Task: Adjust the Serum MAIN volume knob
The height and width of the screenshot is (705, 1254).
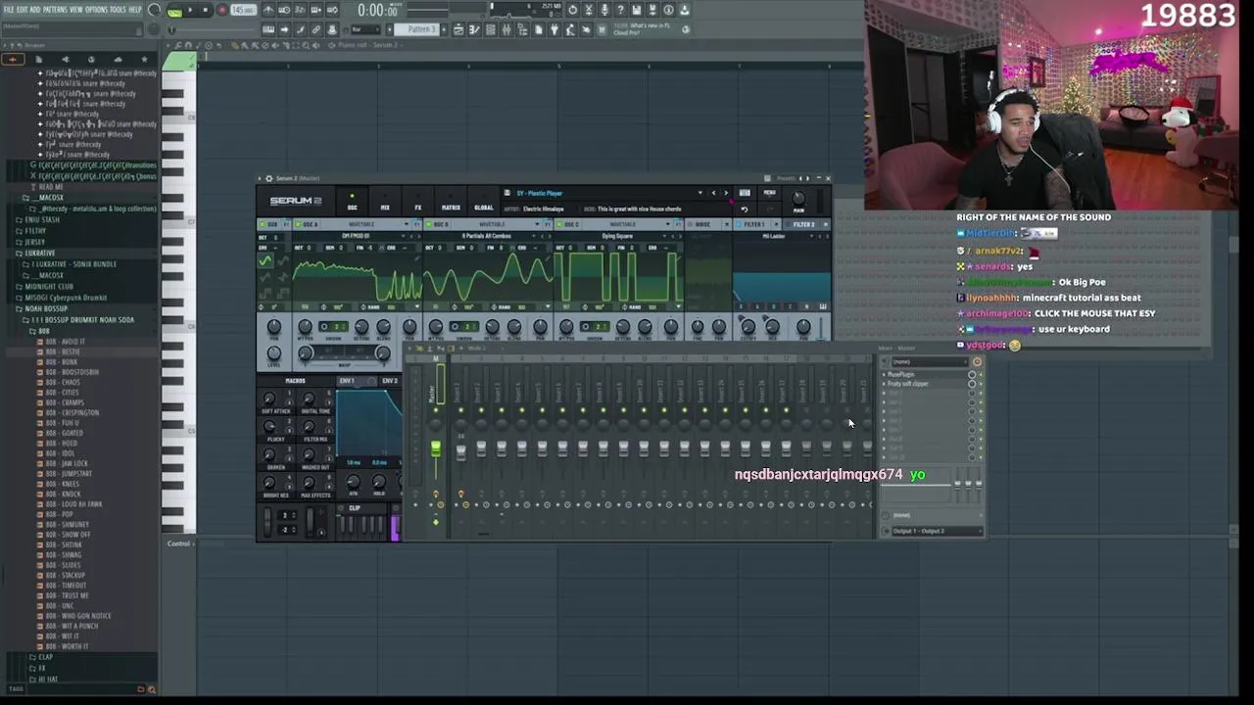Action: pos(798,199)
